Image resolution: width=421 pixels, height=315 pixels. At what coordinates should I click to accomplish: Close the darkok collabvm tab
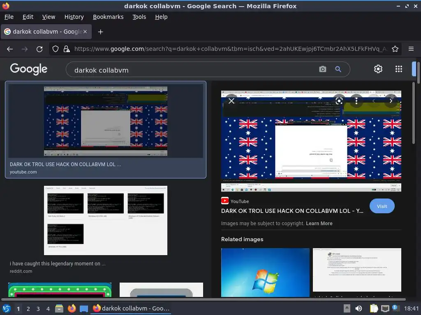tap(85, 32)
